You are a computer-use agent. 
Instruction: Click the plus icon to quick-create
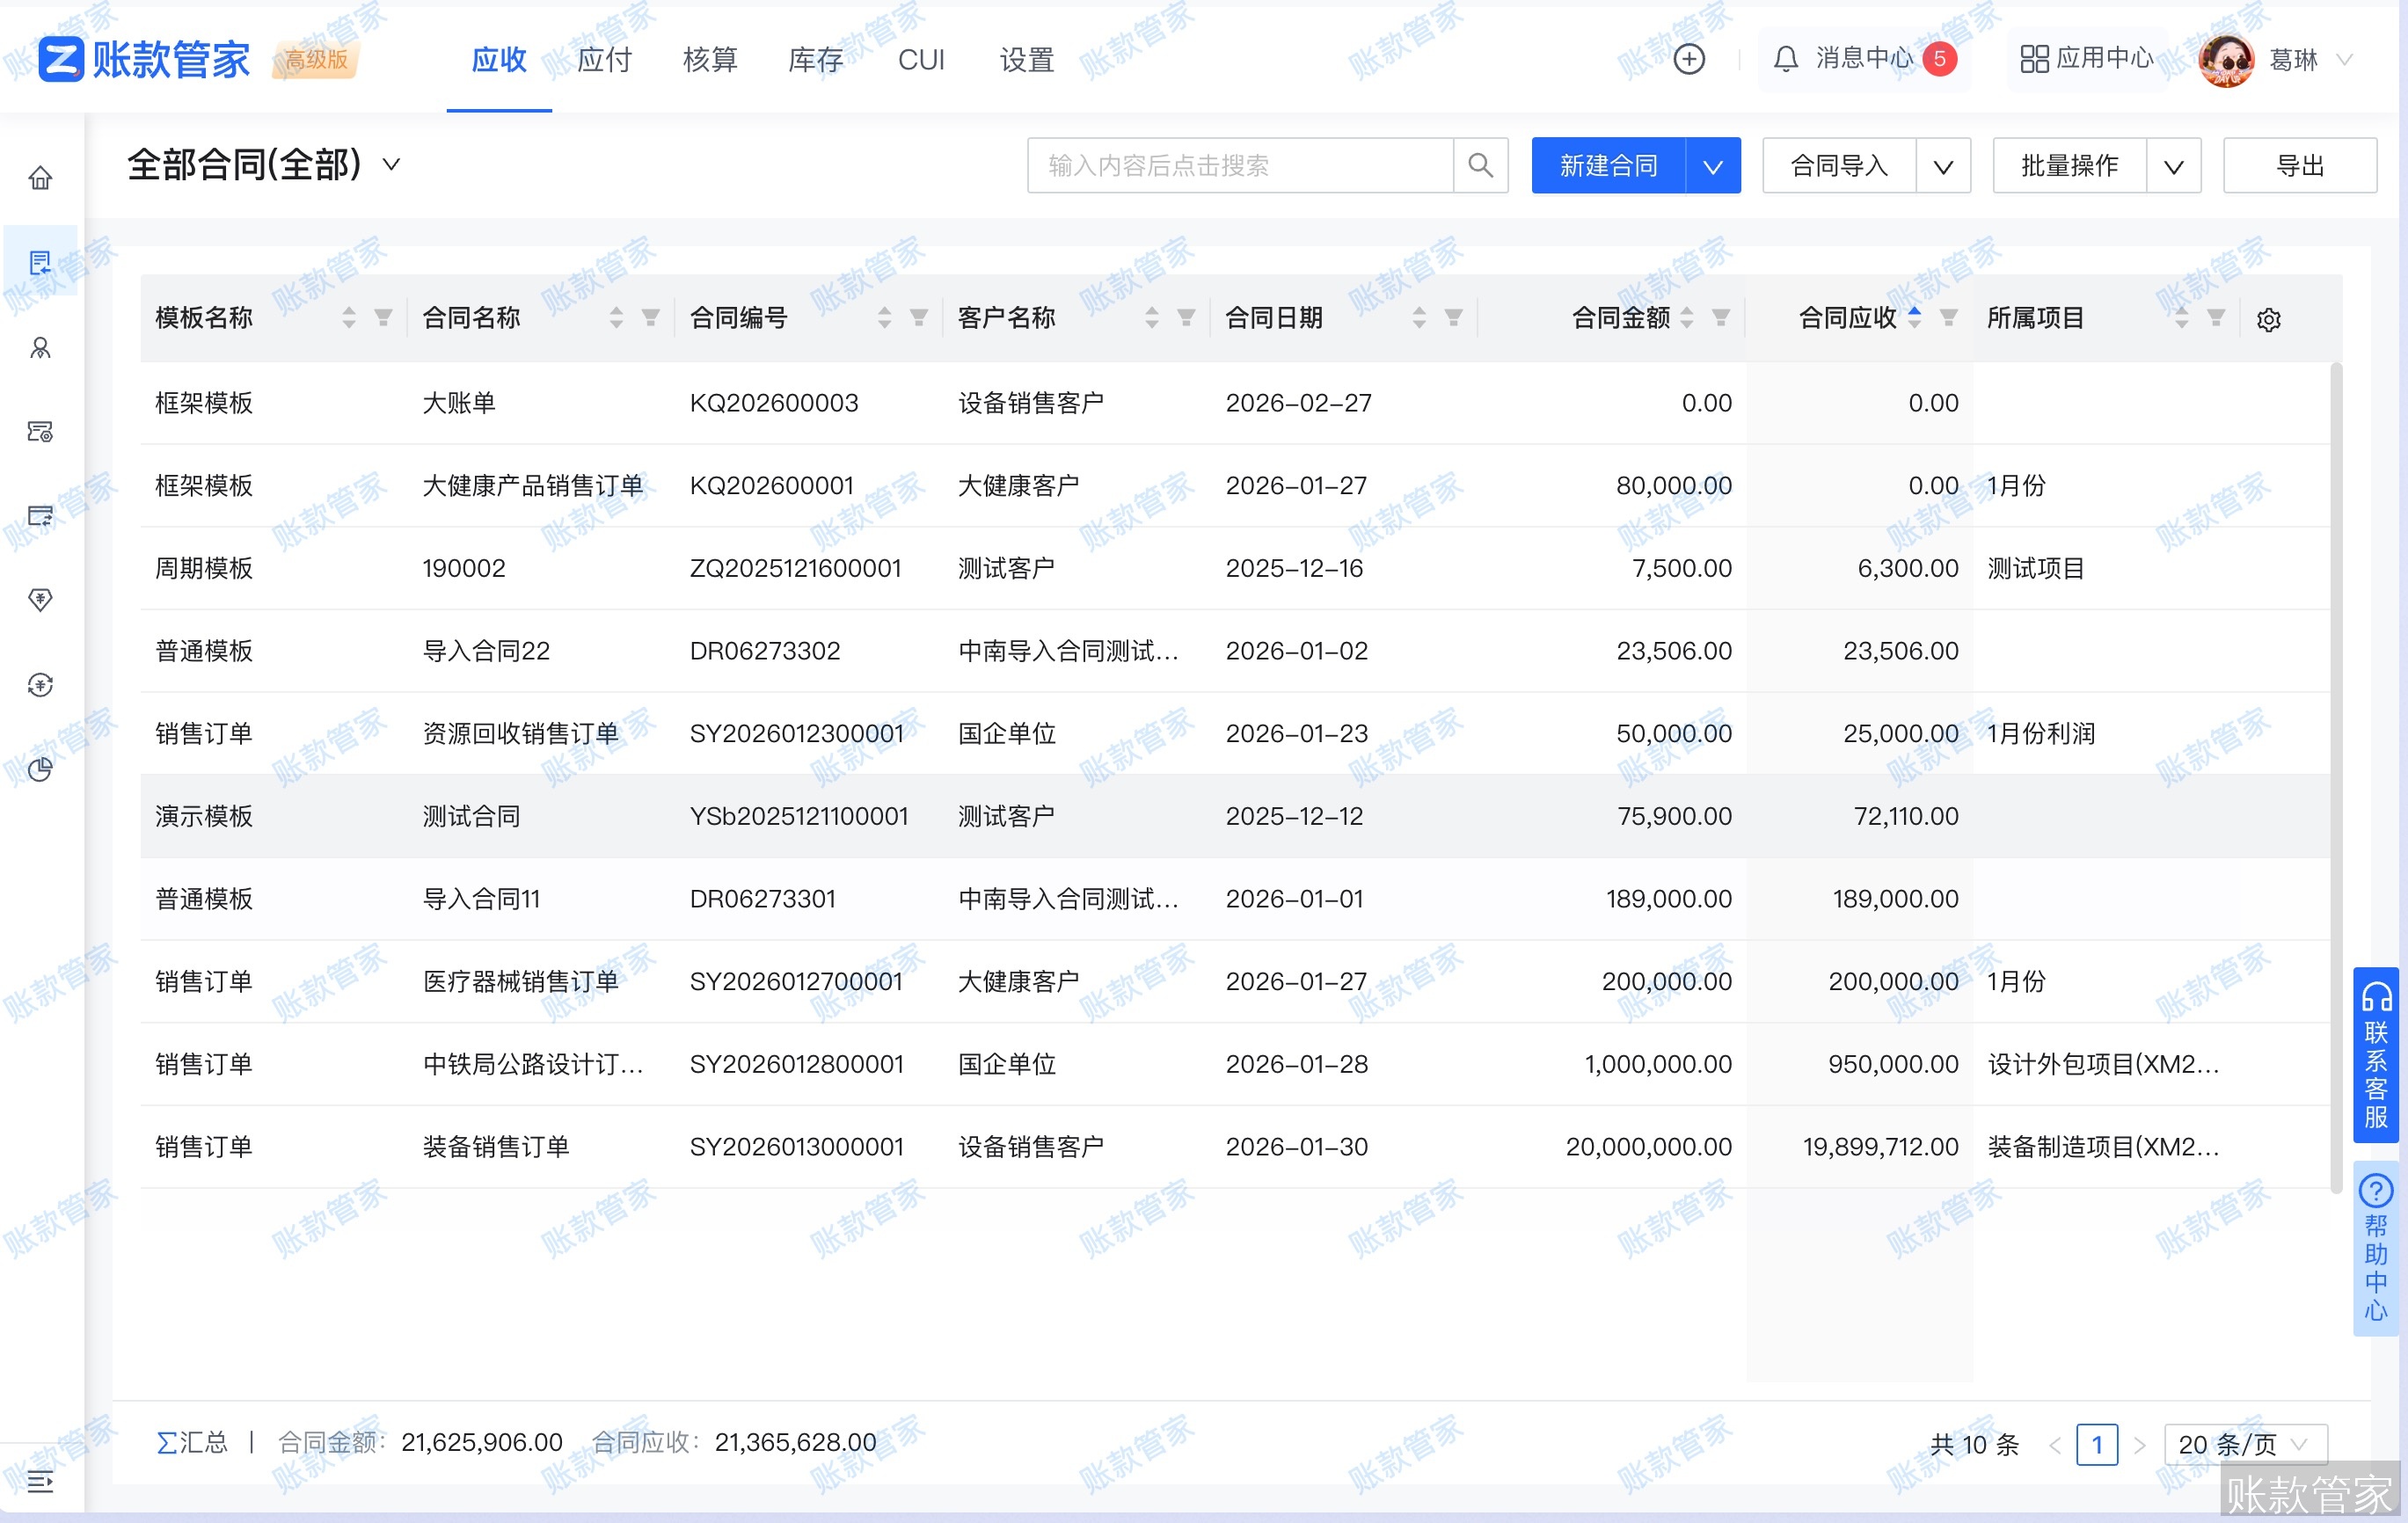[x=1690, y=59]
